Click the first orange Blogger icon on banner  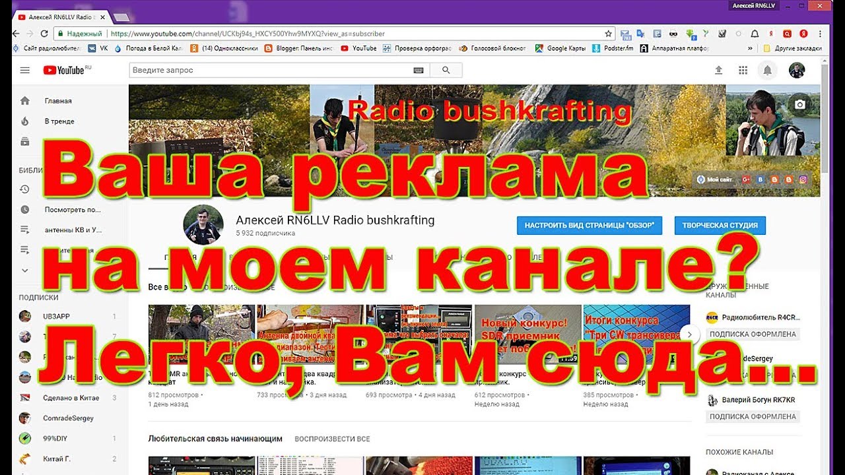tap(775, 179)
